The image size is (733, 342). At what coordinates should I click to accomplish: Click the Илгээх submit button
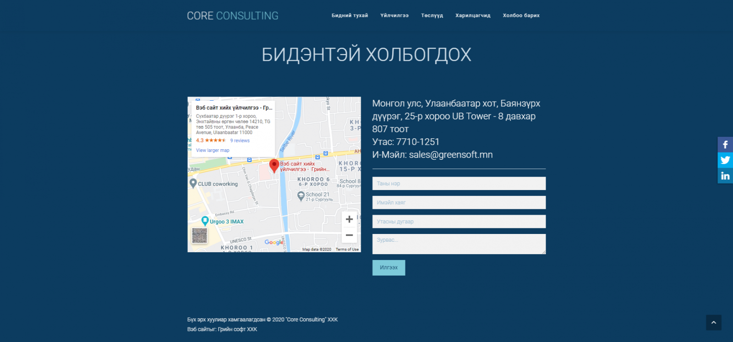[x=388, y=267]
